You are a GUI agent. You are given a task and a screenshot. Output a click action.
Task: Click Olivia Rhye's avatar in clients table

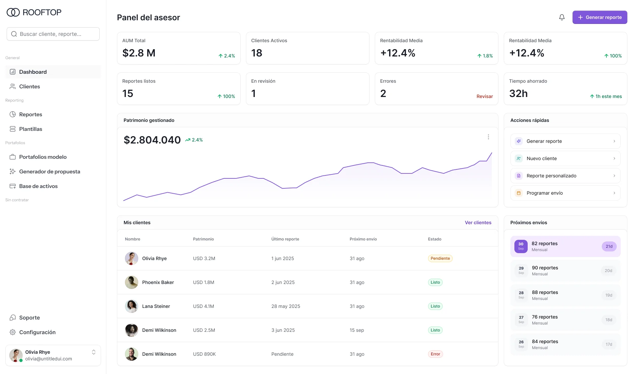tap(132, 258)
